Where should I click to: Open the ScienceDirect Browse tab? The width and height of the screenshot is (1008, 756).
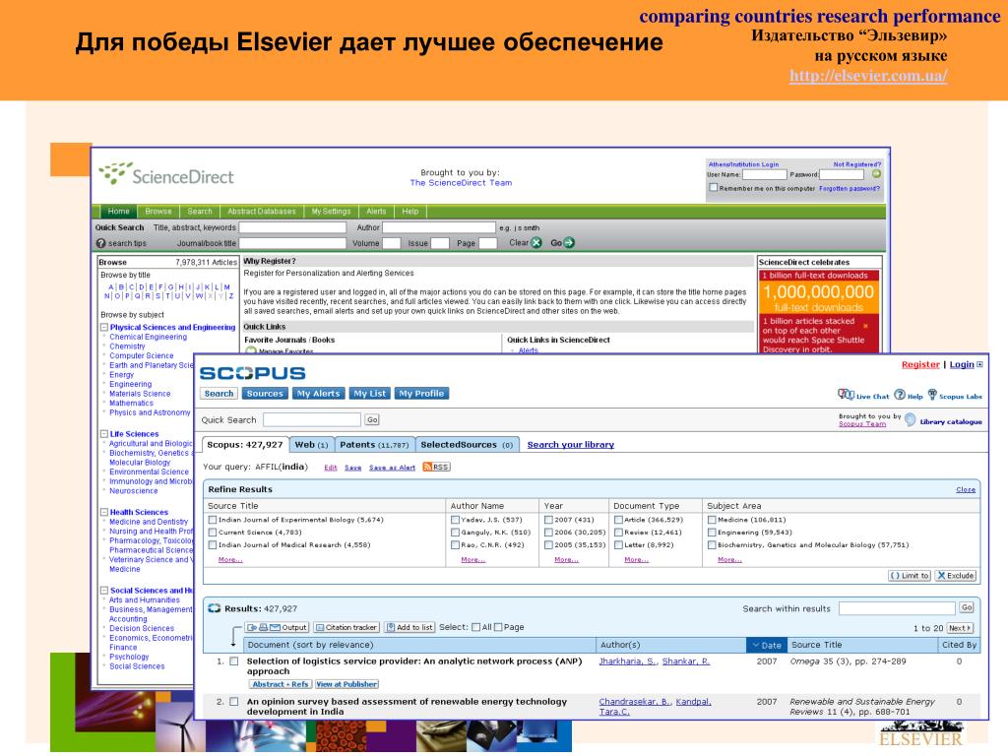point(158,212)
